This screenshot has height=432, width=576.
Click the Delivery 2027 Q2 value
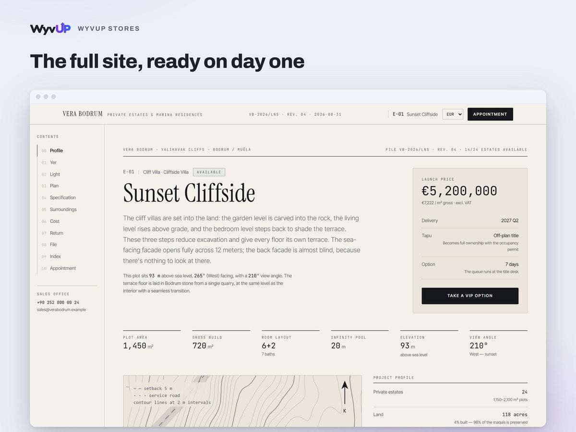tap(510, 221)
